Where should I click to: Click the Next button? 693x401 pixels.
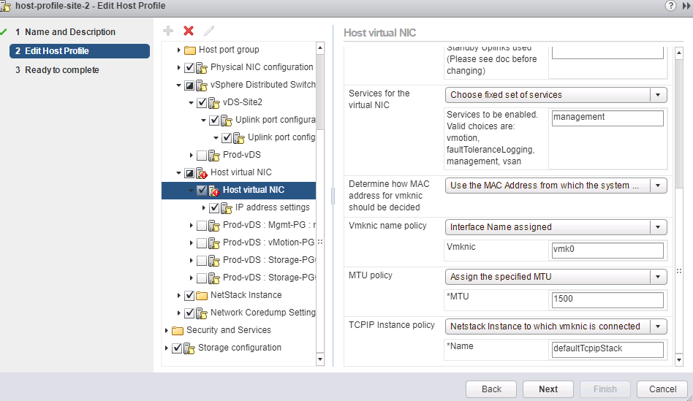[548, 389]
